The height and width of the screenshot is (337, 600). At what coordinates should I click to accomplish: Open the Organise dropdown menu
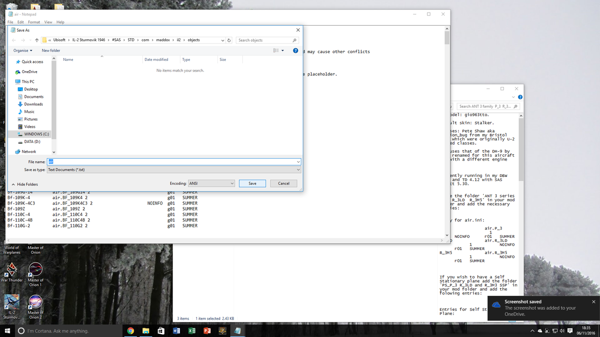tap(23, 51)
